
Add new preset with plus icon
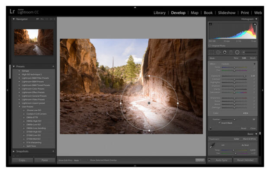[x=53, y=67]
